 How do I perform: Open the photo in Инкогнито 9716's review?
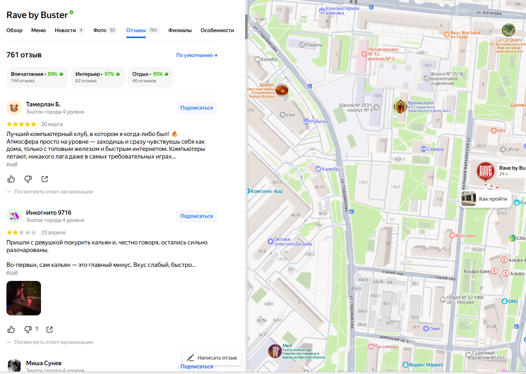point(24,298)
